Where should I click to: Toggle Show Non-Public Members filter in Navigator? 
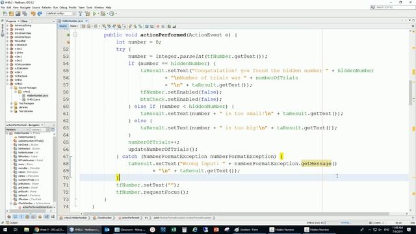(x=27, y=216)
